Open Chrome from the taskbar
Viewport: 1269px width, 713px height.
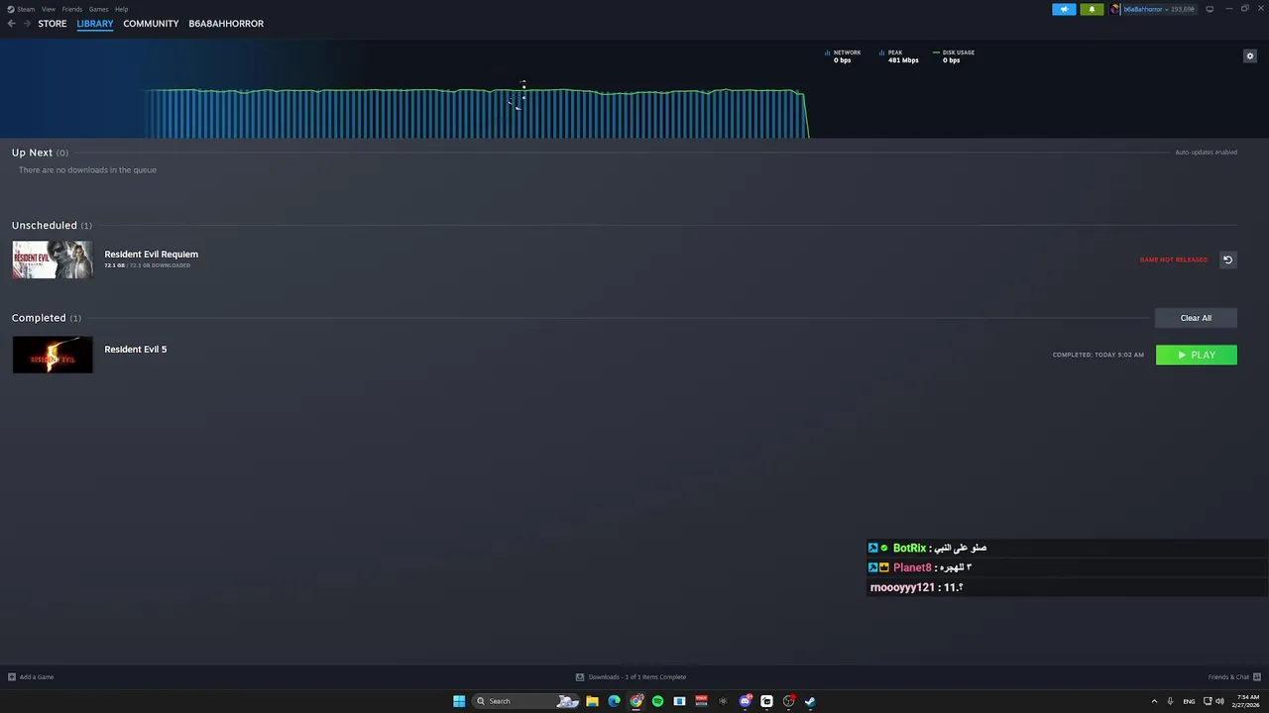(x=635, y=701)
